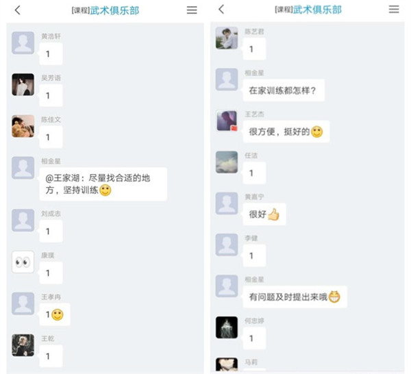Tap the avatar with the red flag badge
Image resolution: width=411 pixels, height=374 pixels.
(227, 121)
